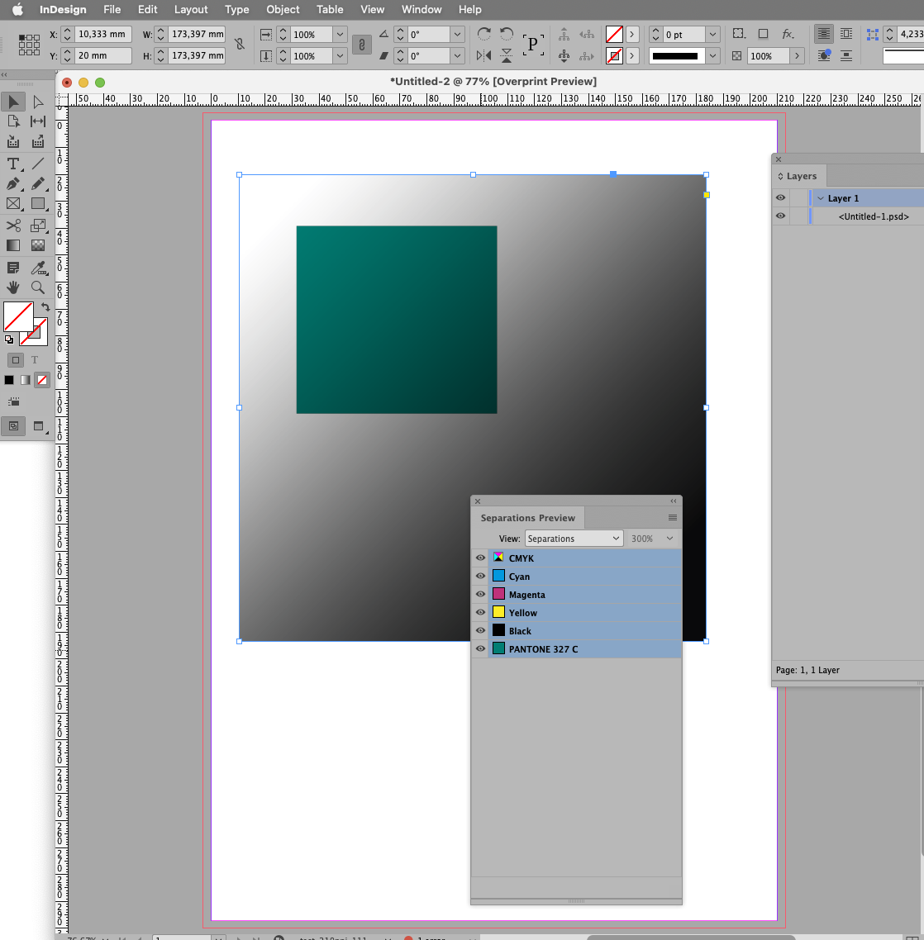Hide Layer 1 in Layers panel
Screen dimensions: 924x940
pos(780,198)
